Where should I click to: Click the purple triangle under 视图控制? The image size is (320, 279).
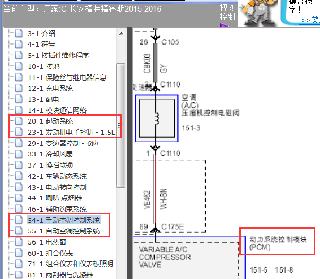coord(224,25)
